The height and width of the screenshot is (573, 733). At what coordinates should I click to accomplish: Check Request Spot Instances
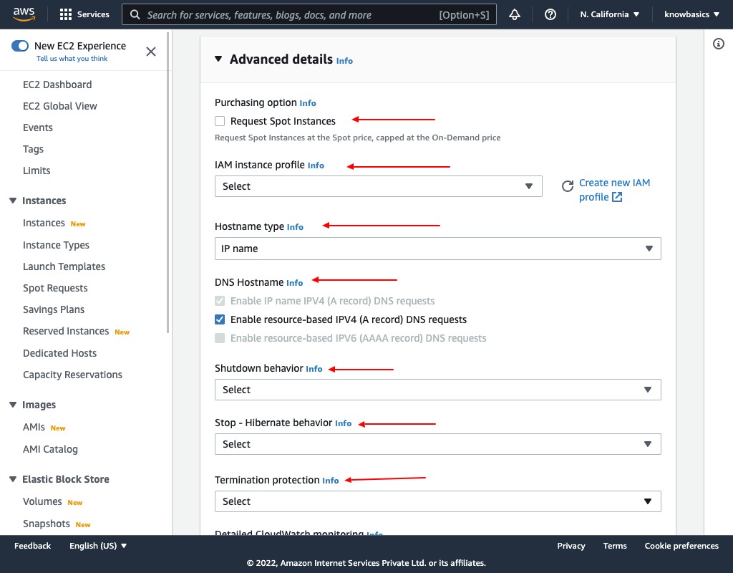click(x=220, y=121)
